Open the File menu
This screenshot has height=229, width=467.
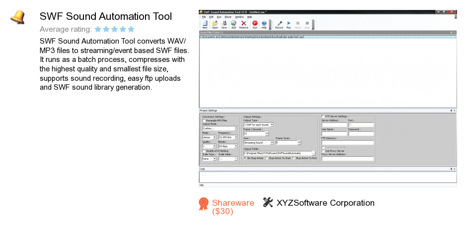pos(204,17)
